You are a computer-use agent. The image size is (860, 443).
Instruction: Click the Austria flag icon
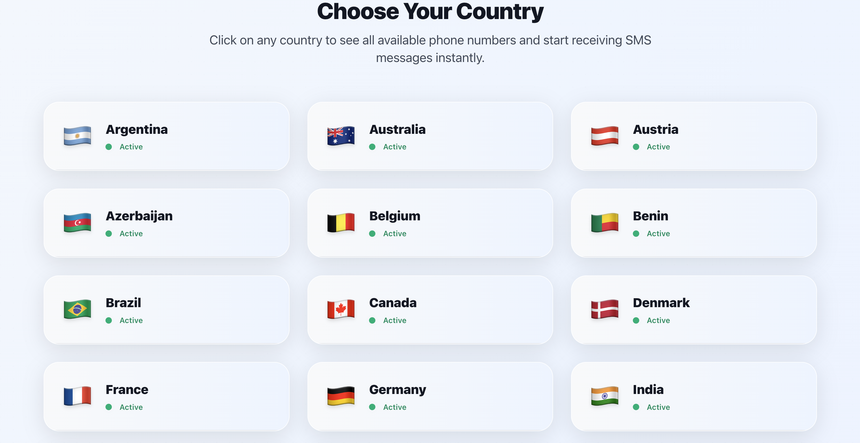[604, 136]
